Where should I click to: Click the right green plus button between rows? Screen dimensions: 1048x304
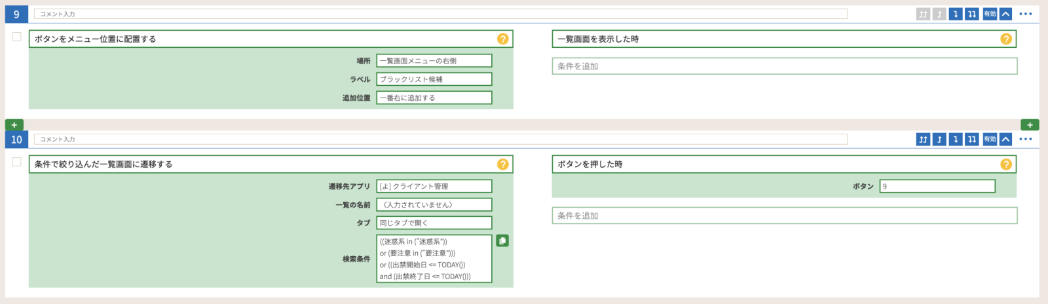tap(1030, 124)
